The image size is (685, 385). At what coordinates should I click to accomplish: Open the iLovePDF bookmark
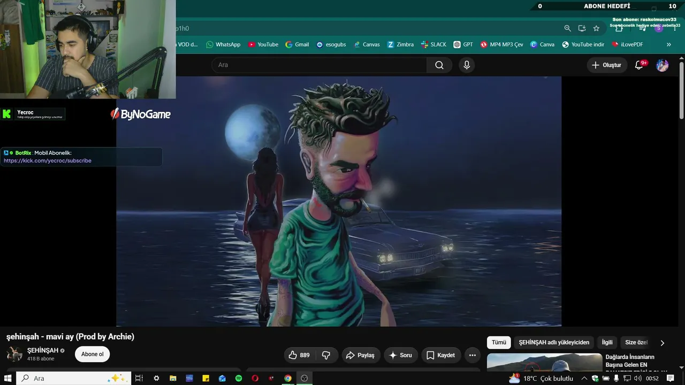tap(627, 44)
